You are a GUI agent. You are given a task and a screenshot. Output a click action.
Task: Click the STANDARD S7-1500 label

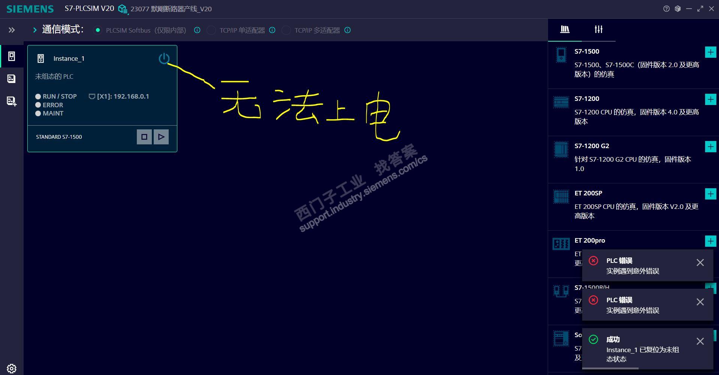click(59, 137)
